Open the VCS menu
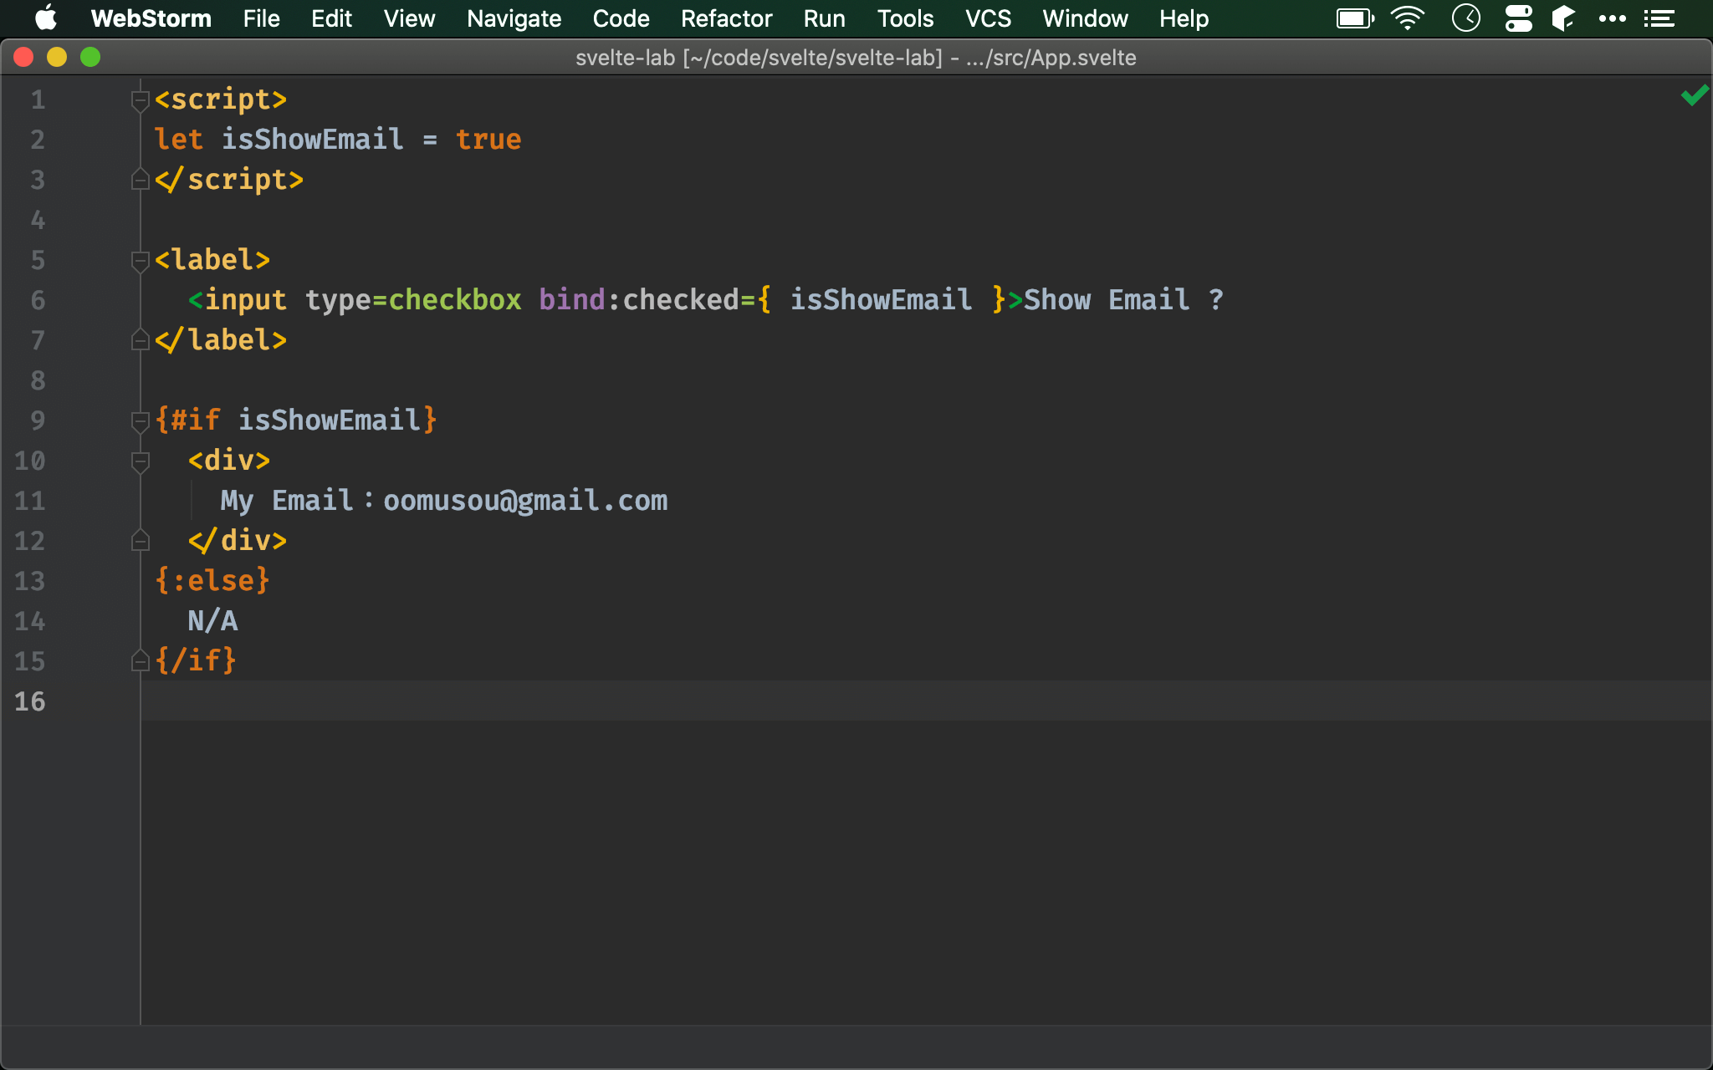This screenshot has width=1713, height=1070. [x=988, y=18]
